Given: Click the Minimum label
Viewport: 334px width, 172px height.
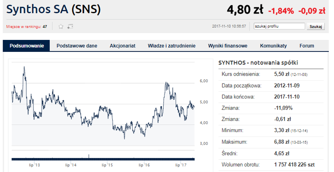Looking at the screenshot, I should tap(232, 130).
